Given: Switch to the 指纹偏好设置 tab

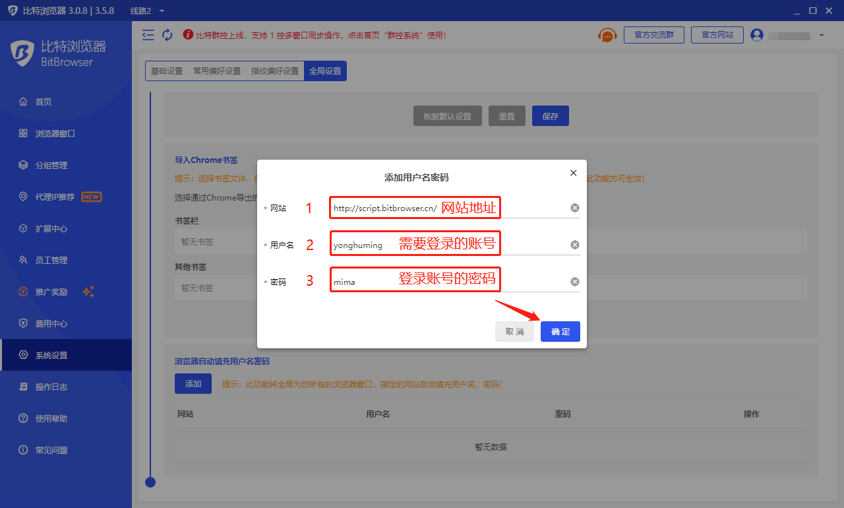Looking at the screenshot, I should click(x=274, y=71).
